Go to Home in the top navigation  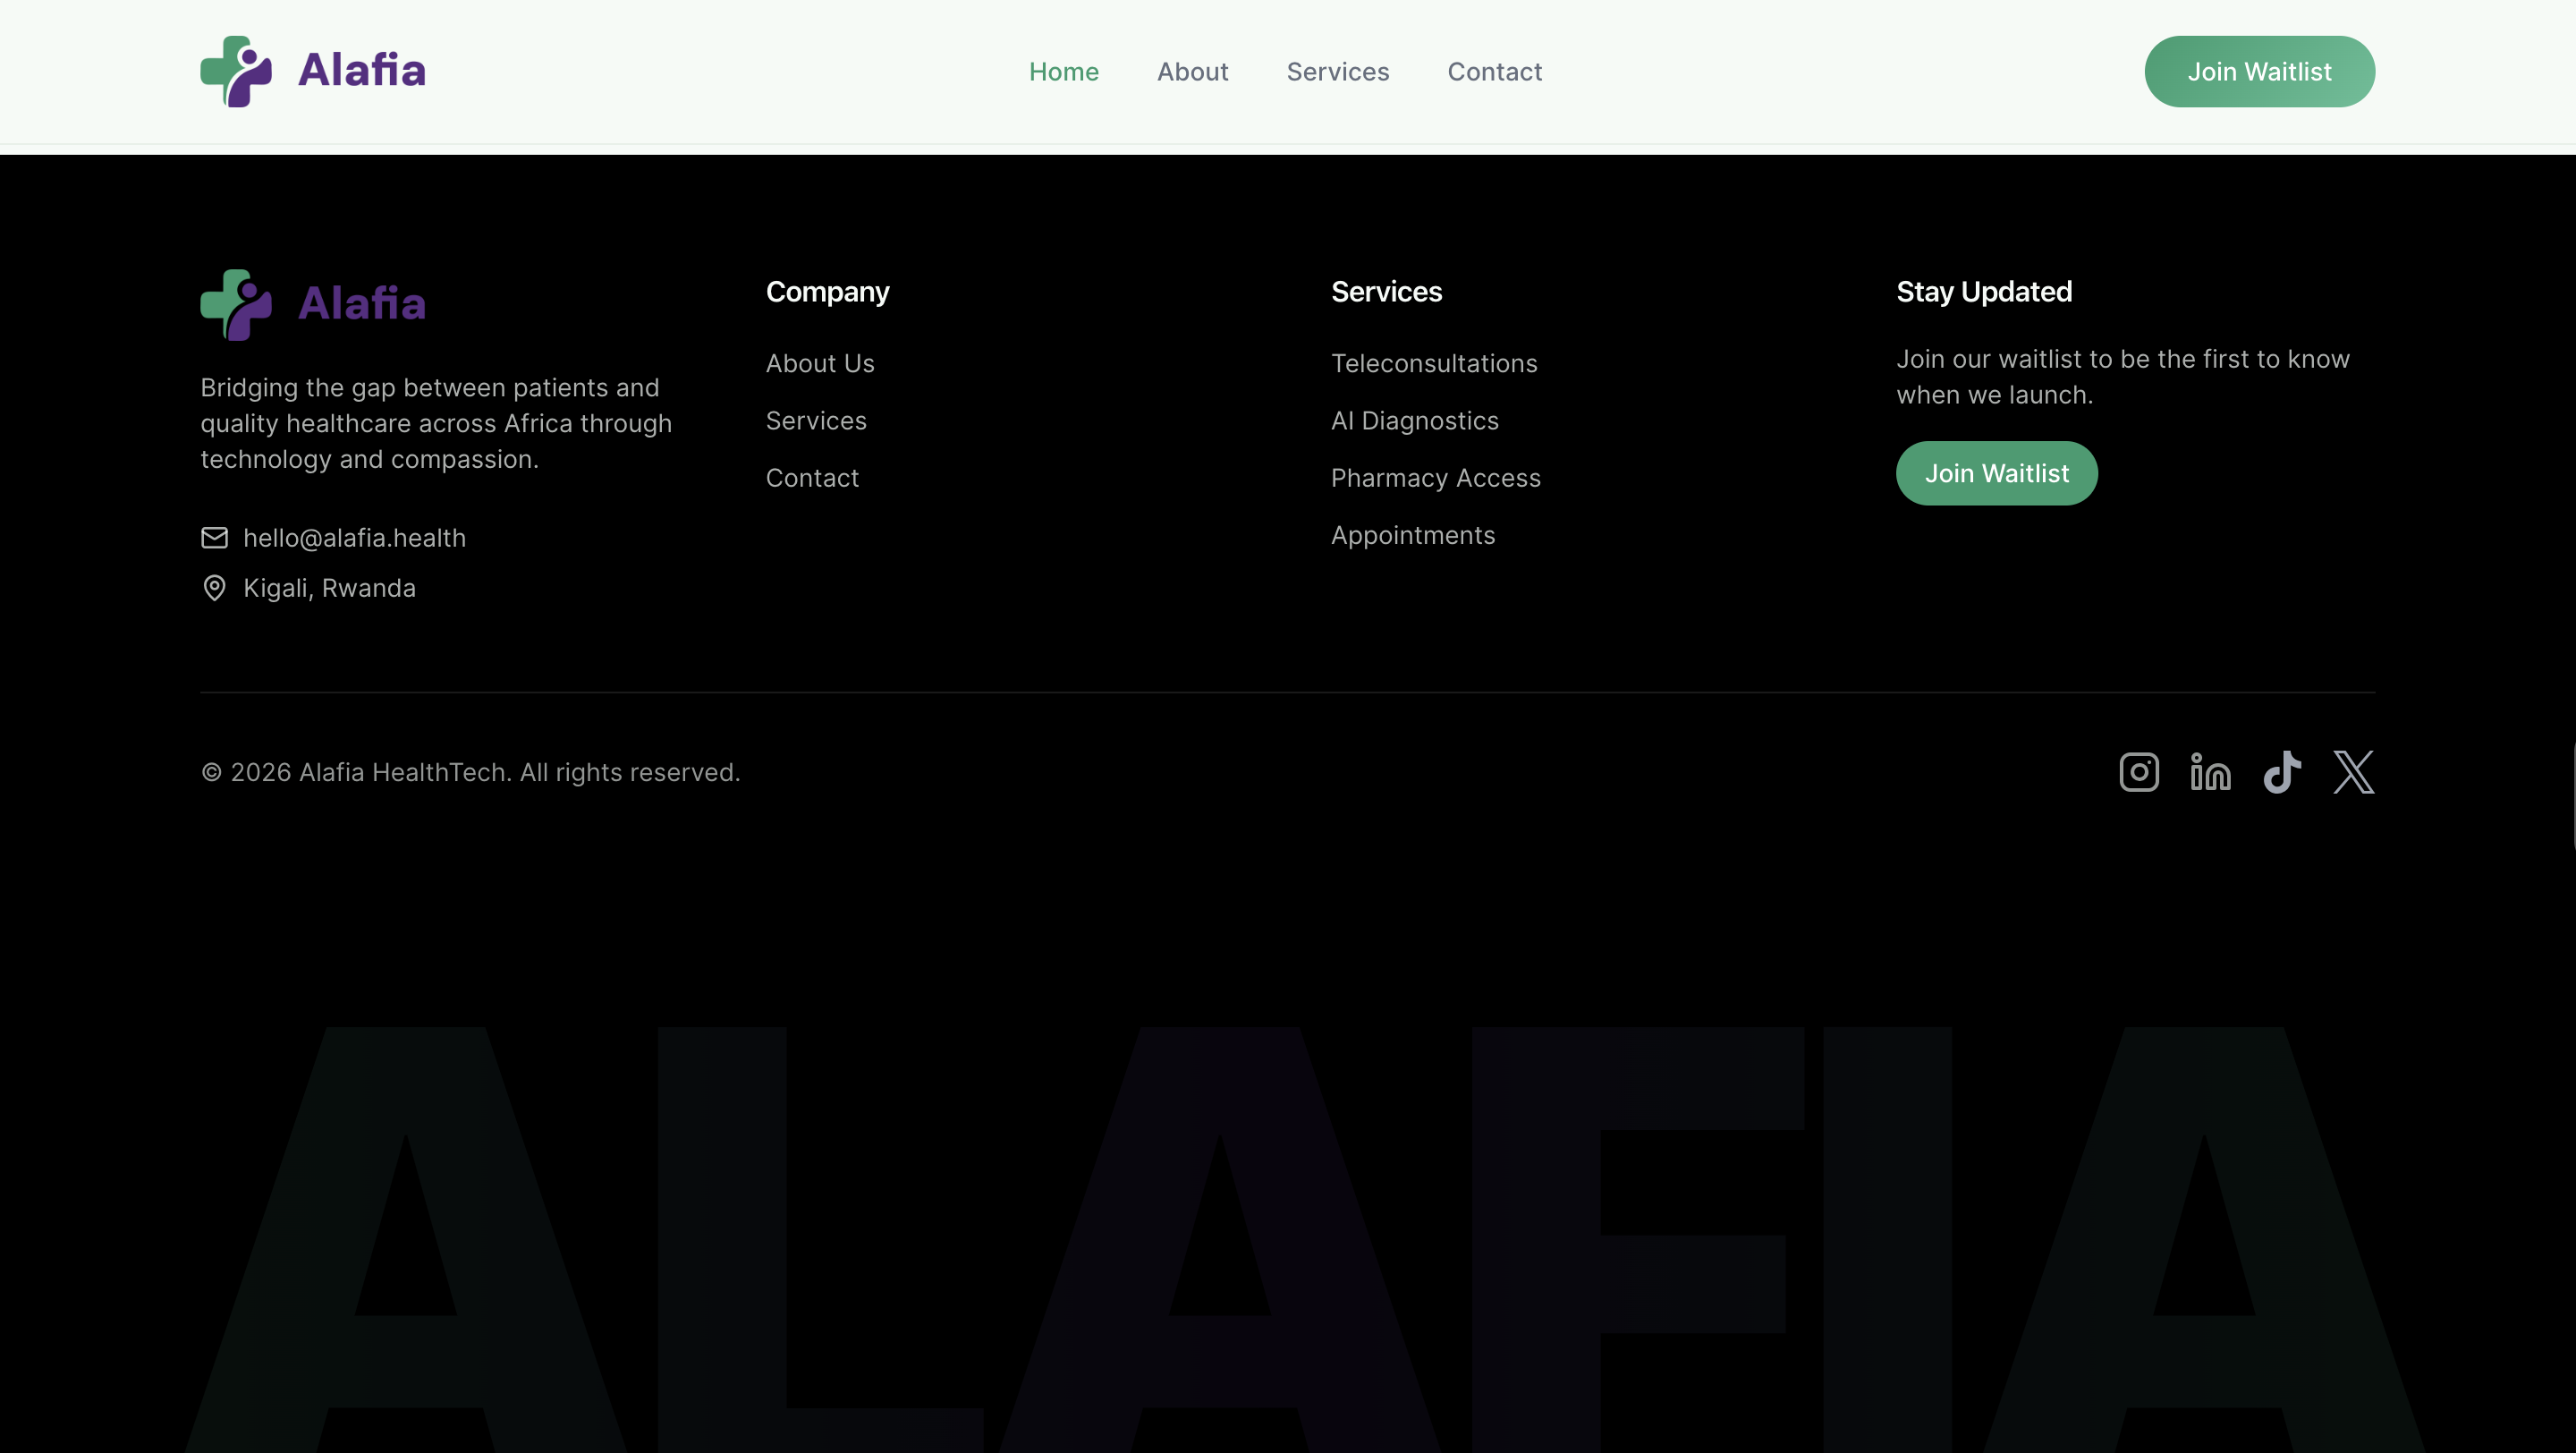1064,72
